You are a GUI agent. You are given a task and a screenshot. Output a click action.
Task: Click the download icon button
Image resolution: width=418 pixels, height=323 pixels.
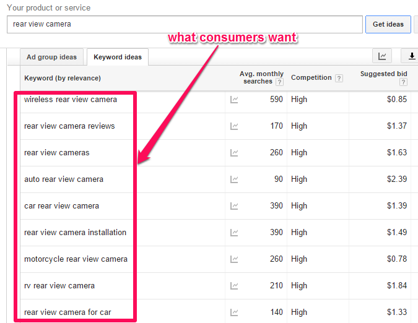(411, 56)
